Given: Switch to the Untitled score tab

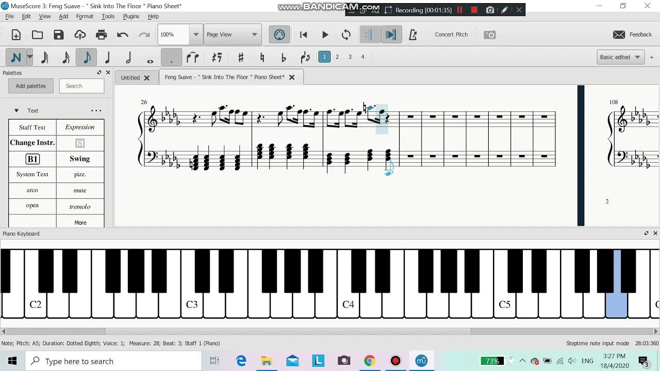Looking at the screenshot, I should [x=130, y=78].
